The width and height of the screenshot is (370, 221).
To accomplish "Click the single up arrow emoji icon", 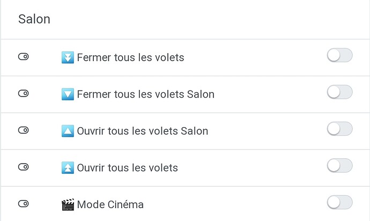I will point(68,130).
